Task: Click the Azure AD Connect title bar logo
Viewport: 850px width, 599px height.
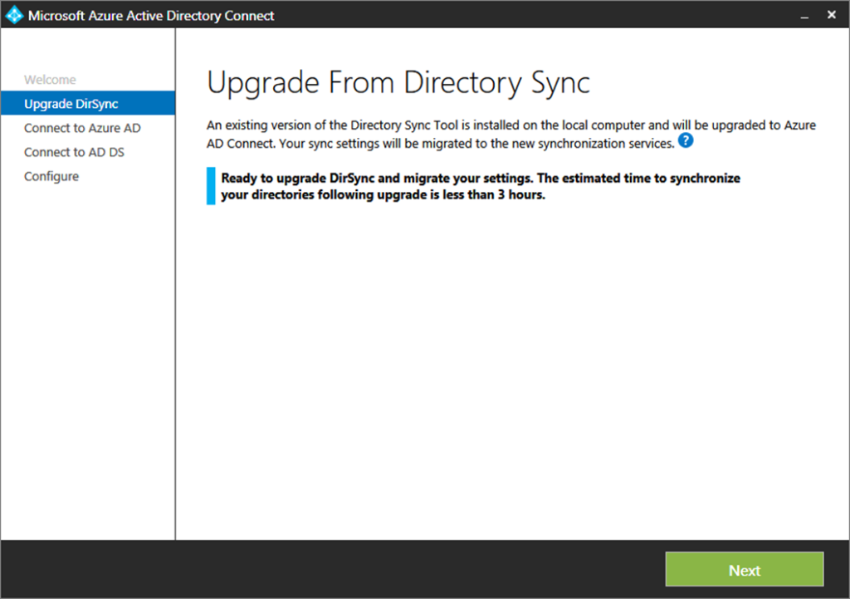Action: point(14,15)
